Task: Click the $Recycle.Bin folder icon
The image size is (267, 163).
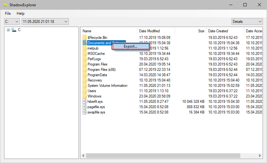Action: coord(84,38)
